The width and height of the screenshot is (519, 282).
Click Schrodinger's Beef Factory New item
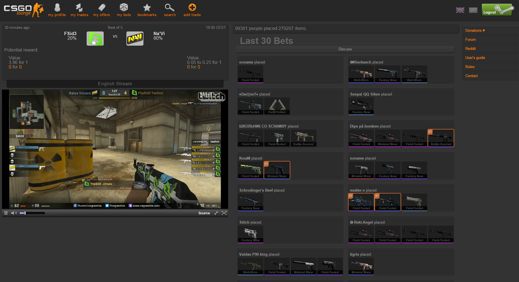pyautogui.click(x=251, y=202)
